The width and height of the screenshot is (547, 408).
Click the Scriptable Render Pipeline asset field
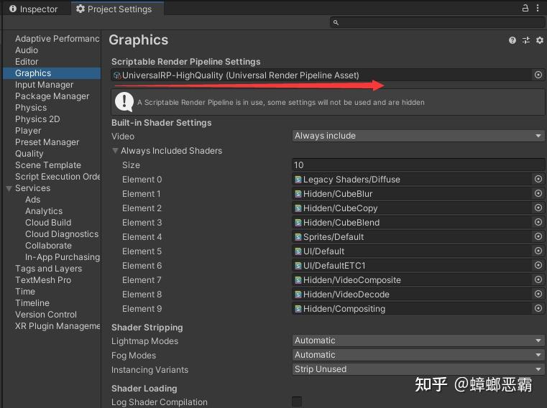coord(328,75)
